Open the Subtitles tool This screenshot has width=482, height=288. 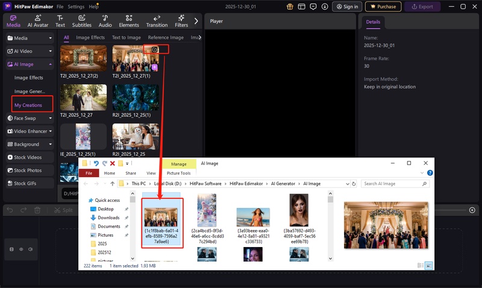tap(81, 21)
